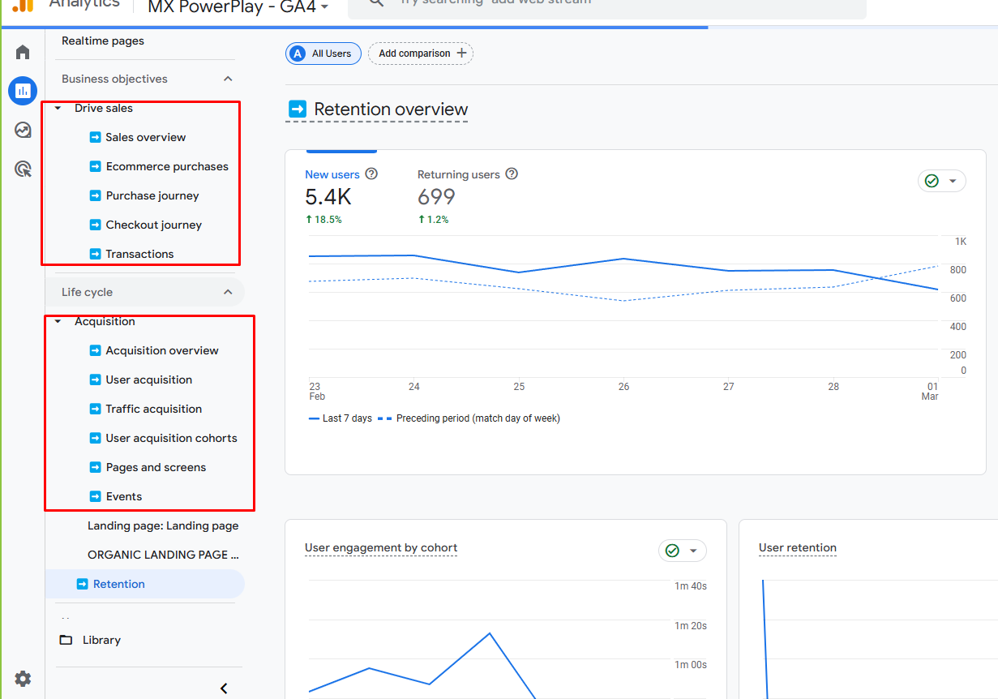Select the Returning users metric tab

pyautogui.click(x=468, y=195)
